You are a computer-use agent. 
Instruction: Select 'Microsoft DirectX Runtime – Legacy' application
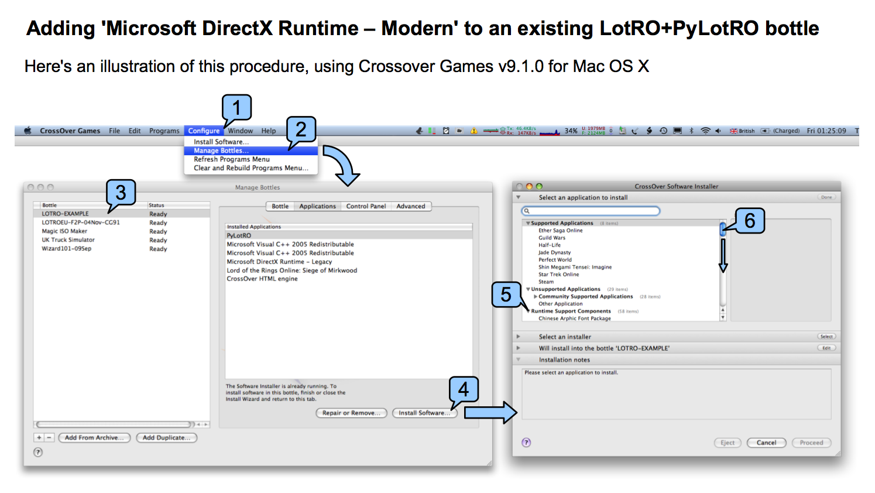279,262
